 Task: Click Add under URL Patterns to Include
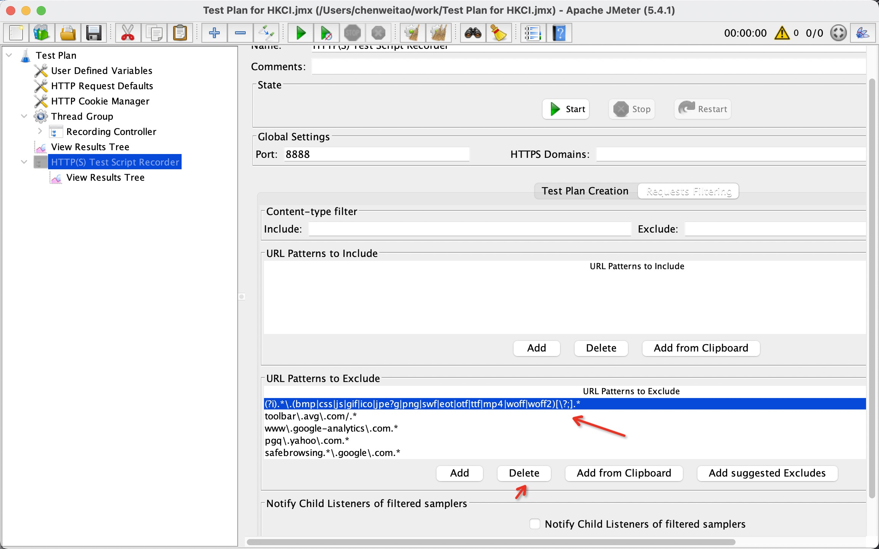[x=536, y=348]
